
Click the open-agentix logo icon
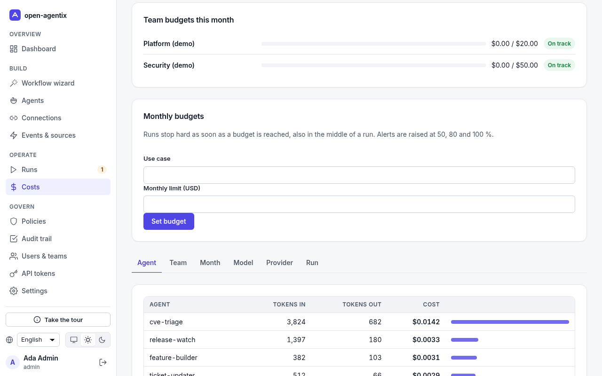coord(15,15)
